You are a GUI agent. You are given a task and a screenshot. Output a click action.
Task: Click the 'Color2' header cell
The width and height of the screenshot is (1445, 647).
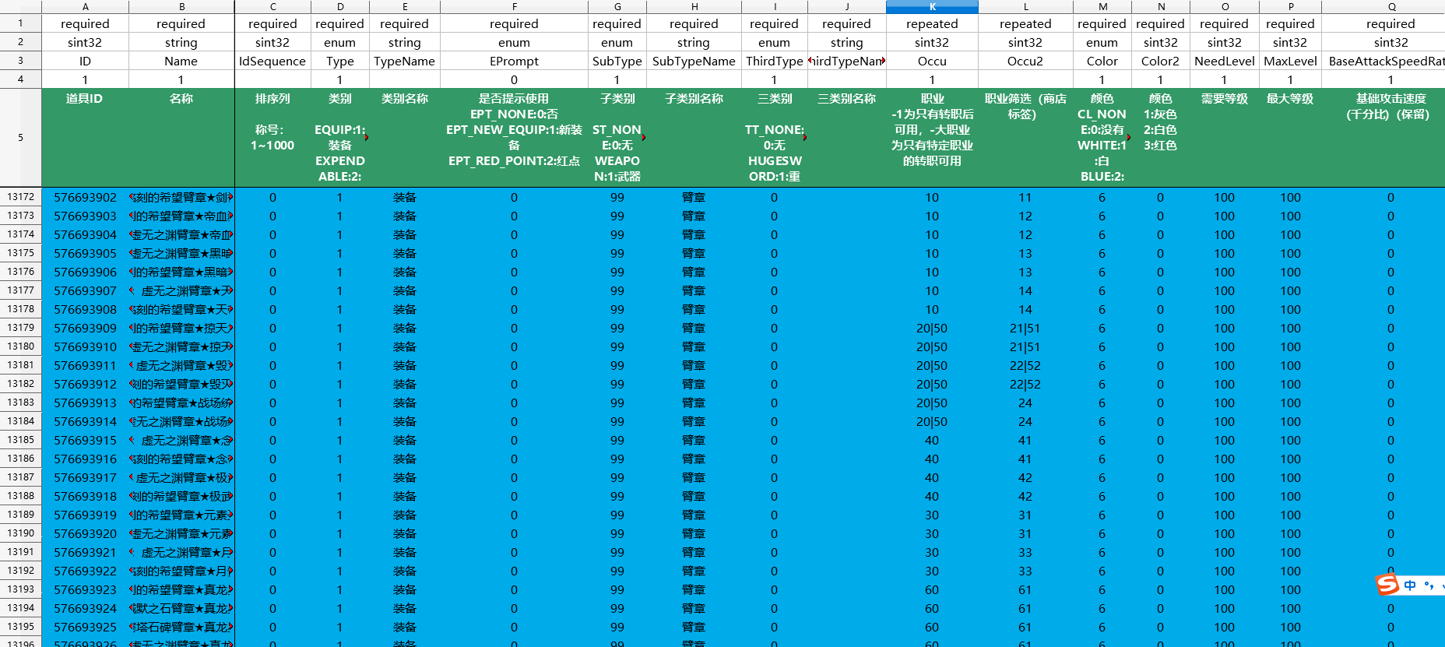click(x=1160, y=61)
